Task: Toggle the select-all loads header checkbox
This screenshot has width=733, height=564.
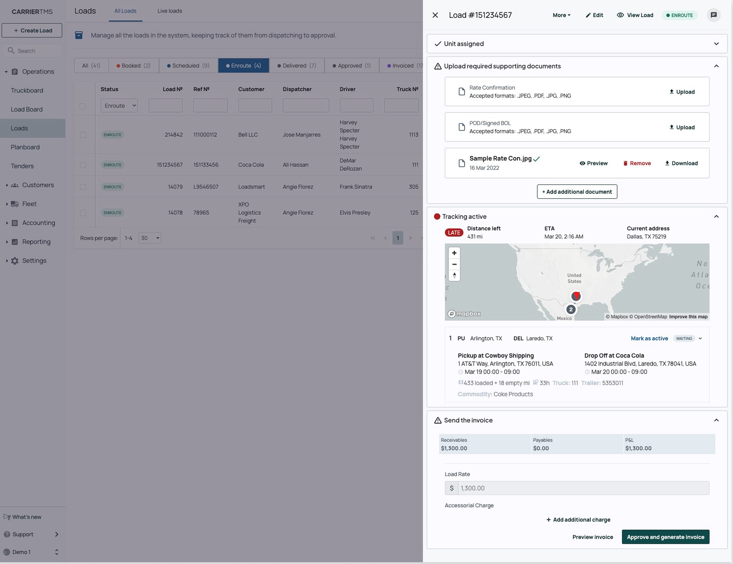Action: [83, 106]
